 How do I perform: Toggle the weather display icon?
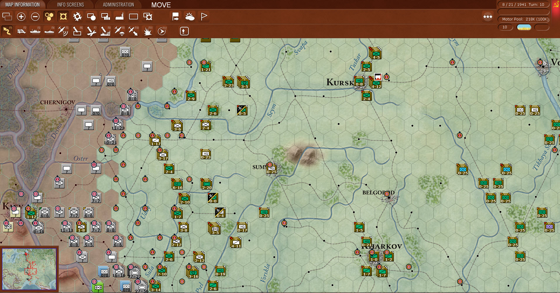pos(190,17)
